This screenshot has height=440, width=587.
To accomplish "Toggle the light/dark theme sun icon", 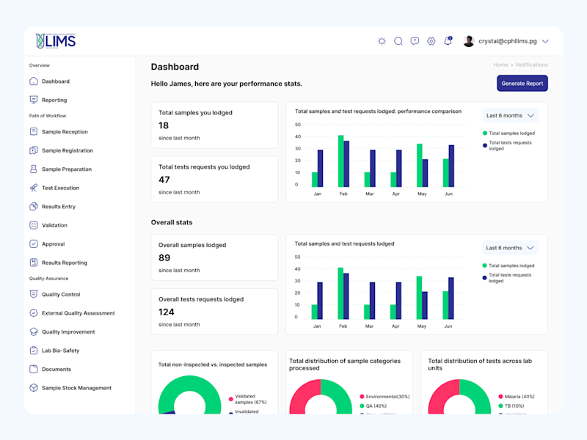I will [382, 41].
